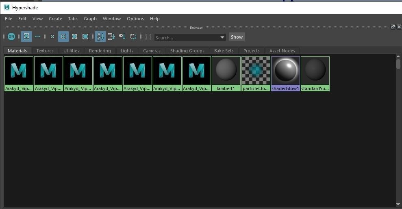Open the Edit menu
The height and width of the screenshot is (209, 402).
pos(22,19)
